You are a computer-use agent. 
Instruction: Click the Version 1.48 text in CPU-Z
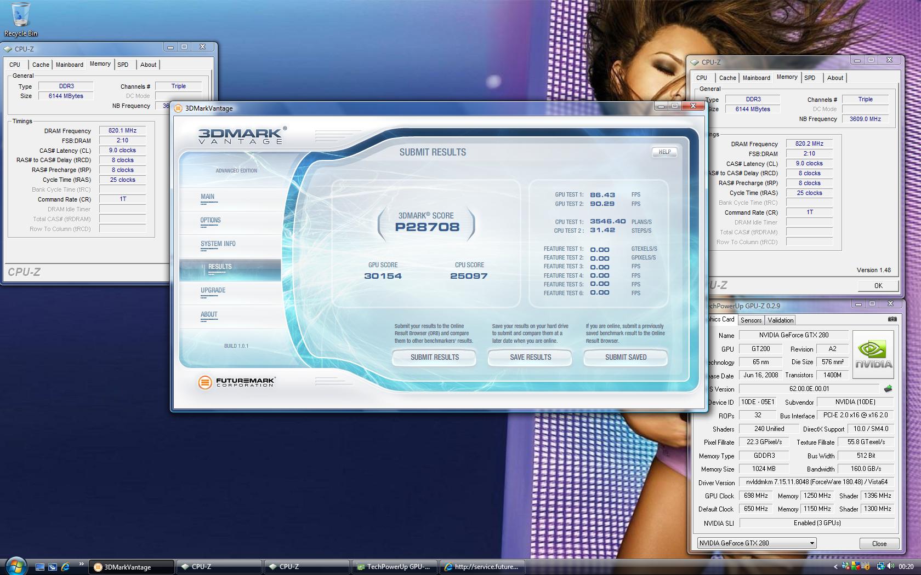(873, 270)
